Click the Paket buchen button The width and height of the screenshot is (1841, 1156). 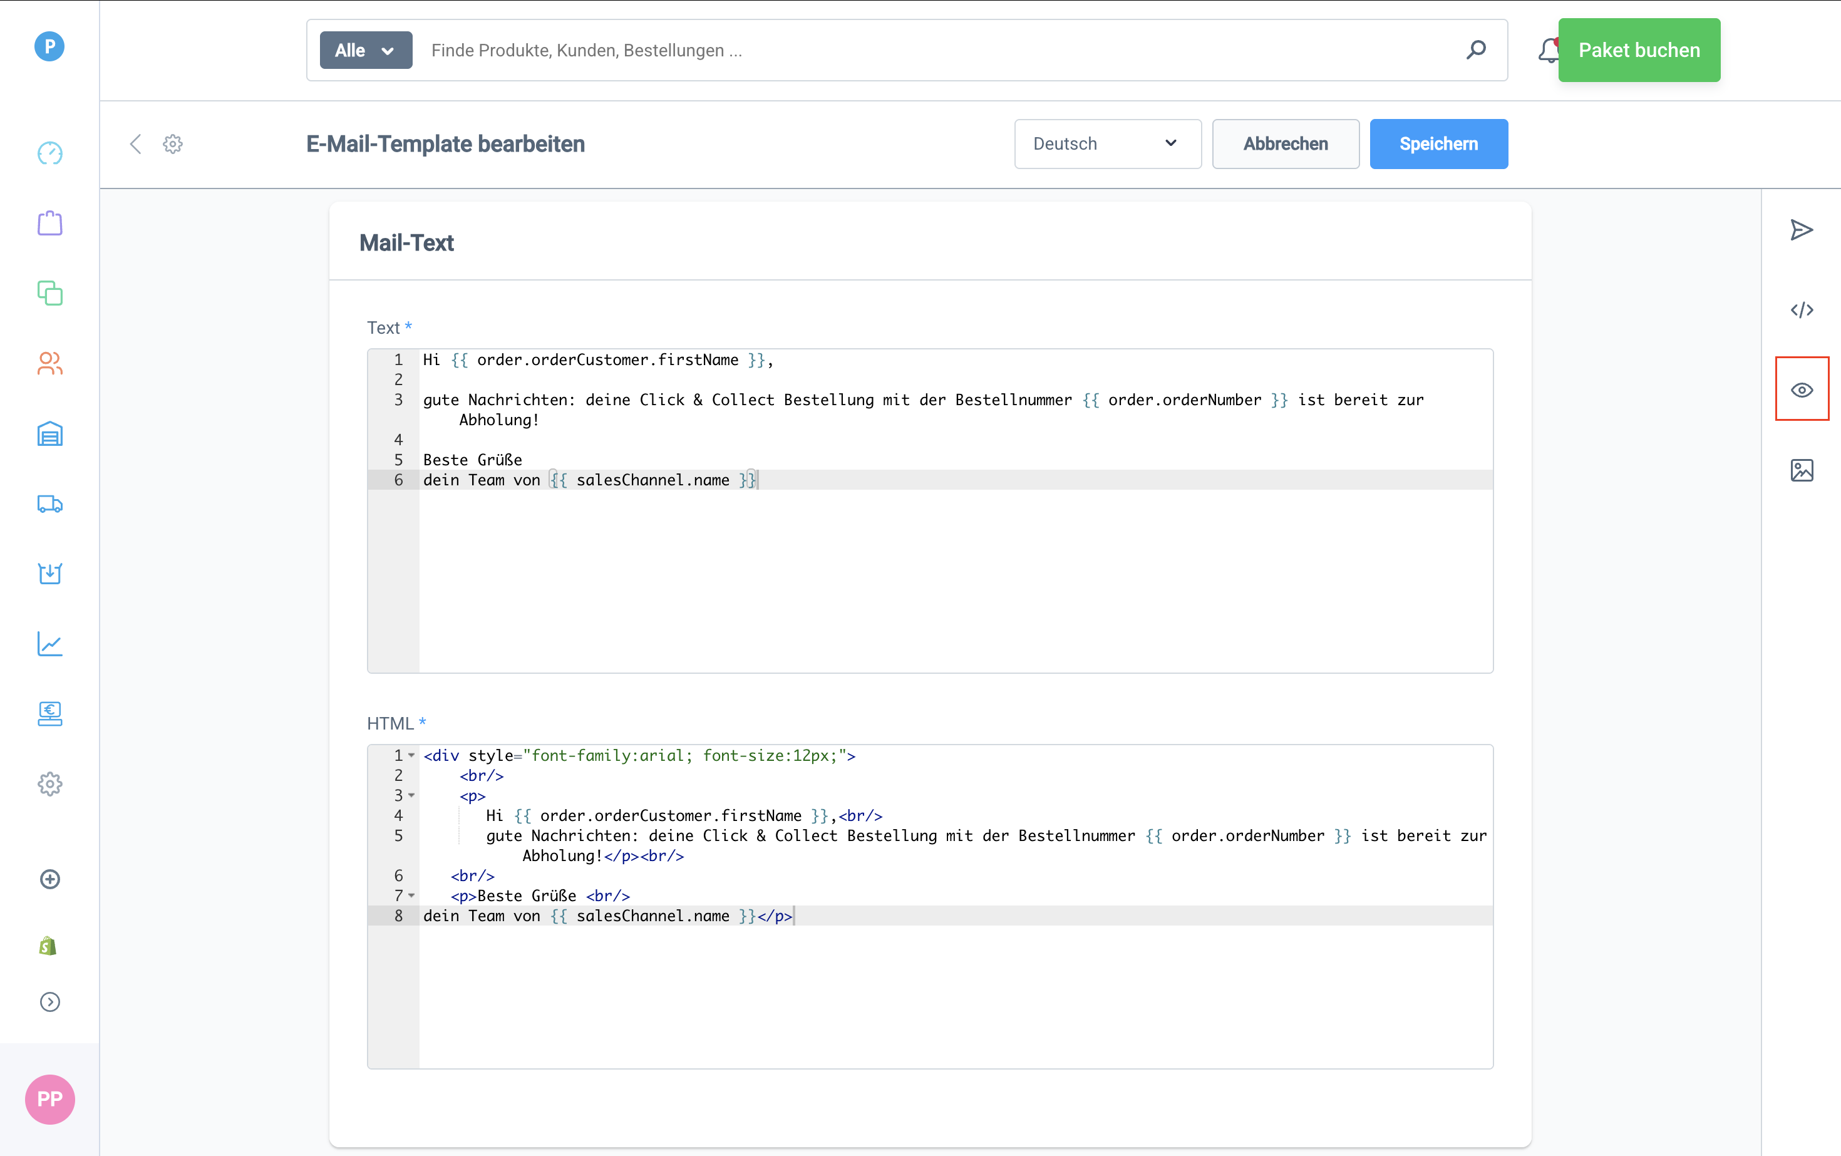click(1638, 51)
